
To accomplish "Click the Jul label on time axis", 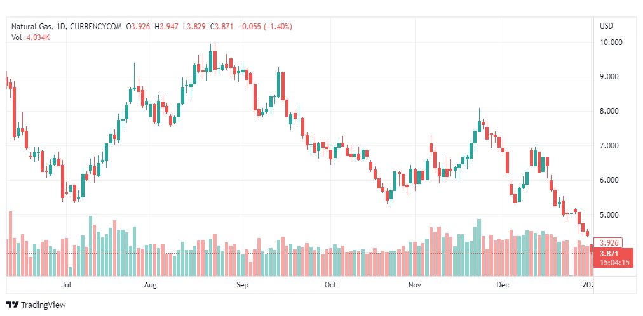I will coord(65,286).
